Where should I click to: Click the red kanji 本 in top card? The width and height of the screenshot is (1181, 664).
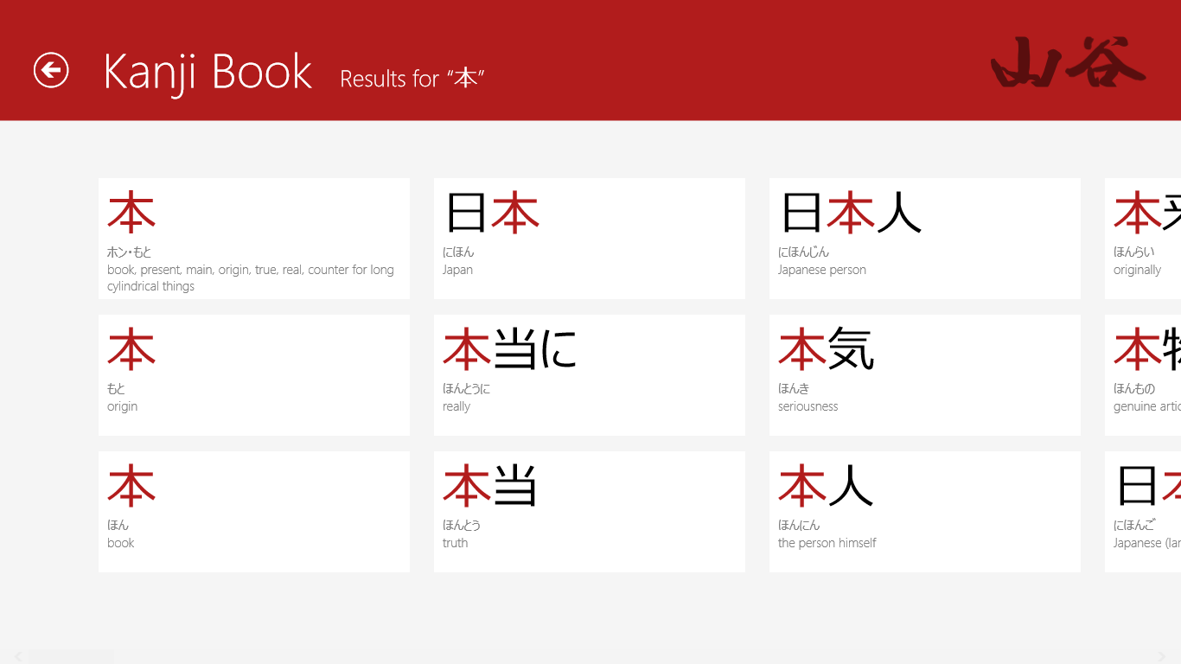point(131,210)
